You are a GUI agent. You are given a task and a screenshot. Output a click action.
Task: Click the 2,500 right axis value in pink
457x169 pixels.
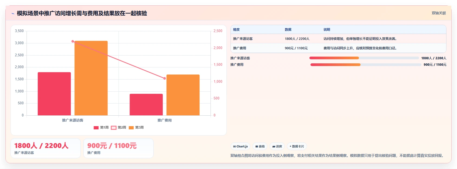(218, 31)
